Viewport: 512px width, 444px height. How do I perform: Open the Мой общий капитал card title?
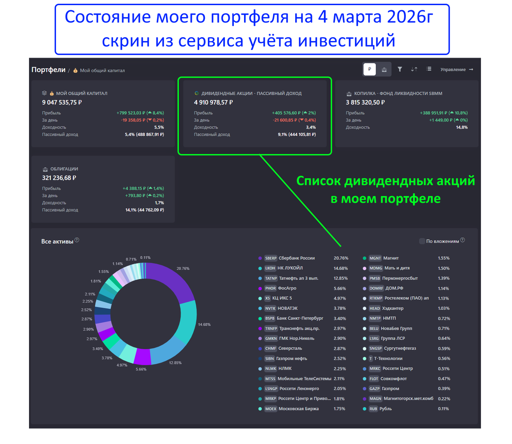[81, 93]
